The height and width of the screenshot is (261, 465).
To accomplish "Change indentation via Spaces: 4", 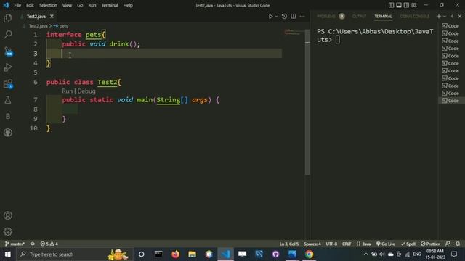I will coord(312,244).
